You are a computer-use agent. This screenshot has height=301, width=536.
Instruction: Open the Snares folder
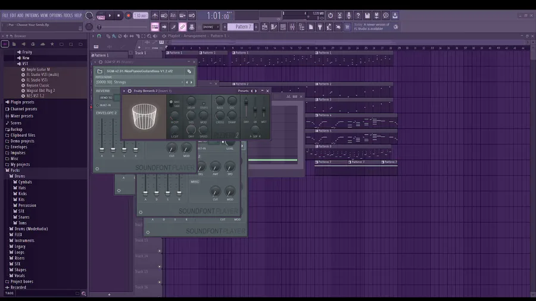click(x=24, y=217)
